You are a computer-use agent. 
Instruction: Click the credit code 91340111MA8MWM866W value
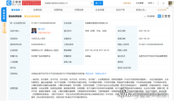43,23
